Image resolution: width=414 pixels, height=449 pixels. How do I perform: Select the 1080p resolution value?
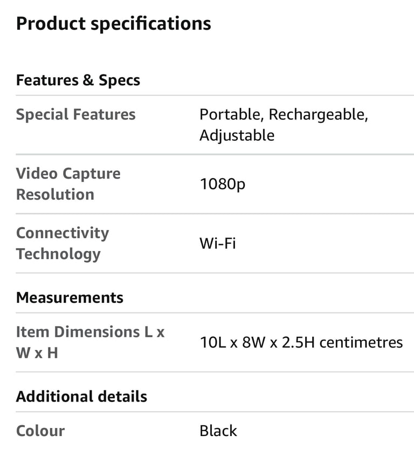click(222, 184)
